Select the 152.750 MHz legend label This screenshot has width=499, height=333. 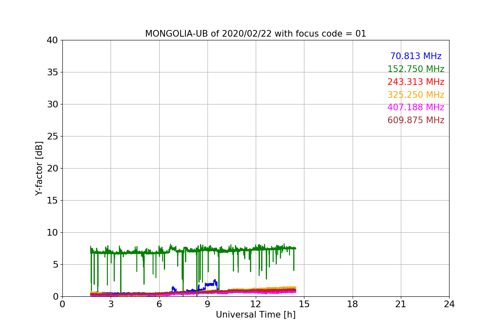(416, 69)
